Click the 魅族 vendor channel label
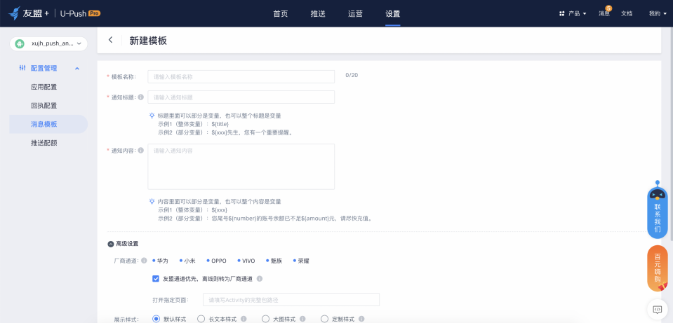 (x=276, y=261)
